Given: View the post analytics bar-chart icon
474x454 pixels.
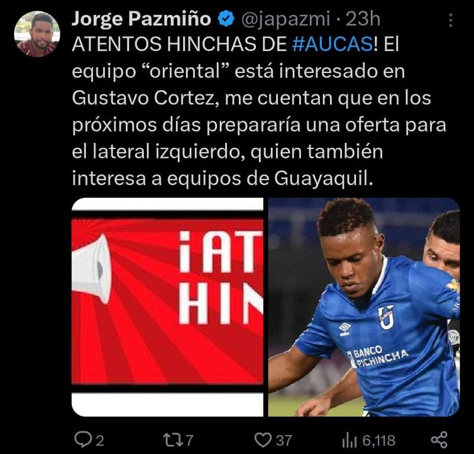Looking at the screenshot, I should [349, 440].
